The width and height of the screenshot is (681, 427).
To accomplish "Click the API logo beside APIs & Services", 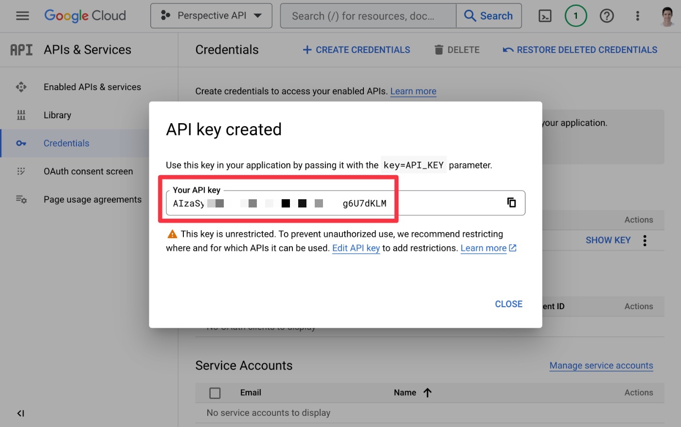I will point(21,50).
